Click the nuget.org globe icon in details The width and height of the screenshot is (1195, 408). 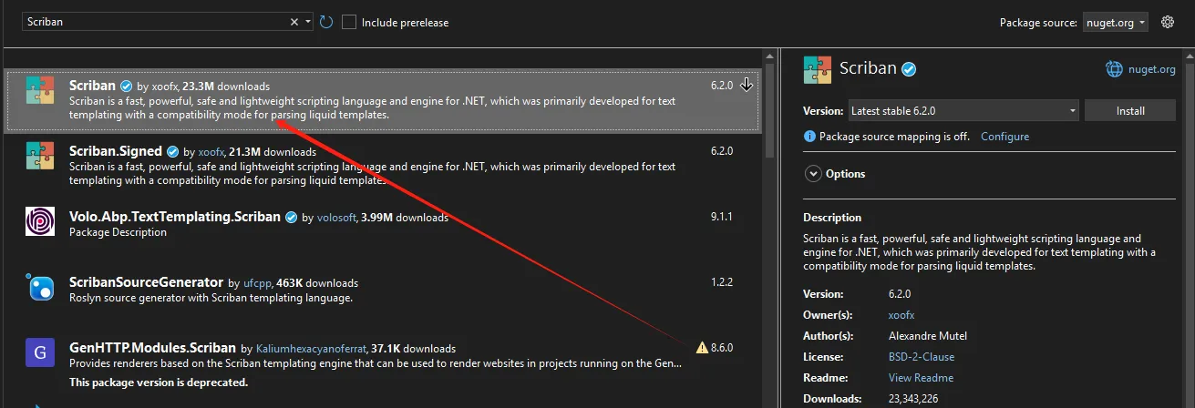click(1114, 68)
